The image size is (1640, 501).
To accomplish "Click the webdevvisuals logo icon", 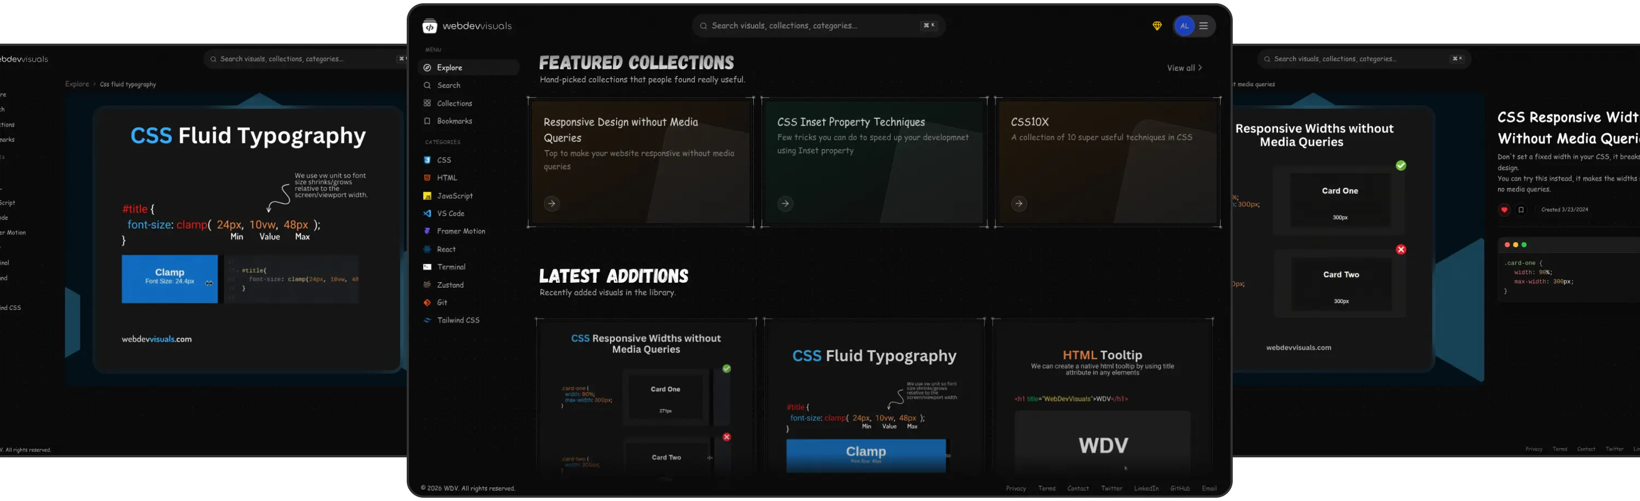I will coord(430,26).
